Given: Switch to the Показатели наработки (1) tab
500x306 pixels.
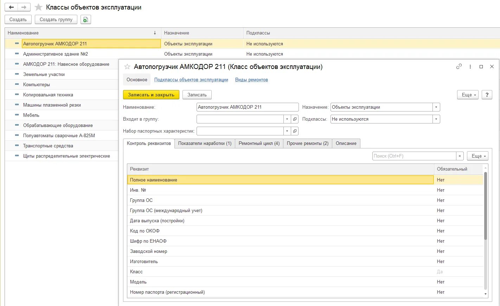Looking at the screenshot, I should (x=205, y=144).
